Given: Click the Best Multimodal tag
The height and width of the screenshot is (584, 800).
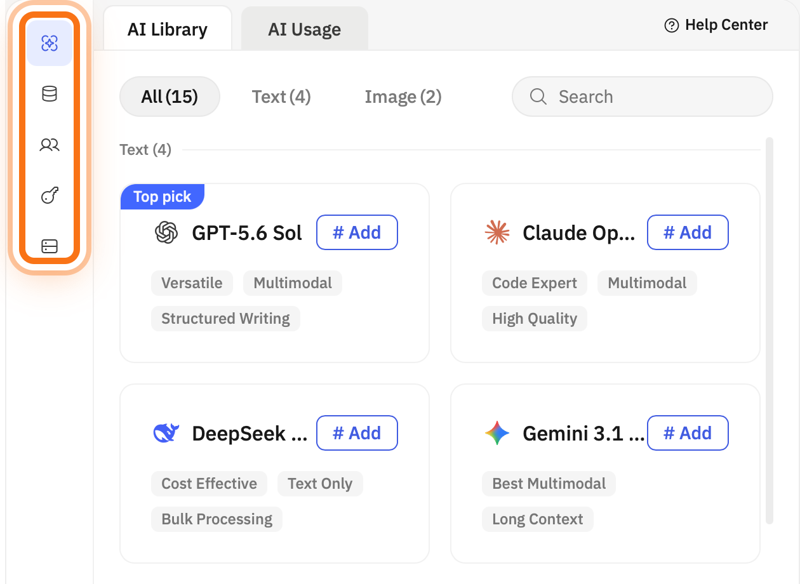Looking at the screenshot, I should (x=549, y=484).
